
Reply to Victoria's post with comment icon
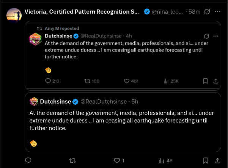pos(28,160)
